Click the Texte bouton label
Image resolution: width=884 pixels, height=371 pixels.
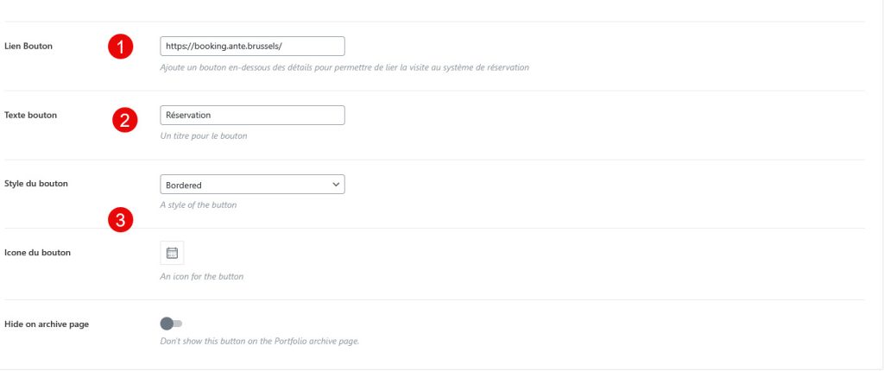coord(31,115)
